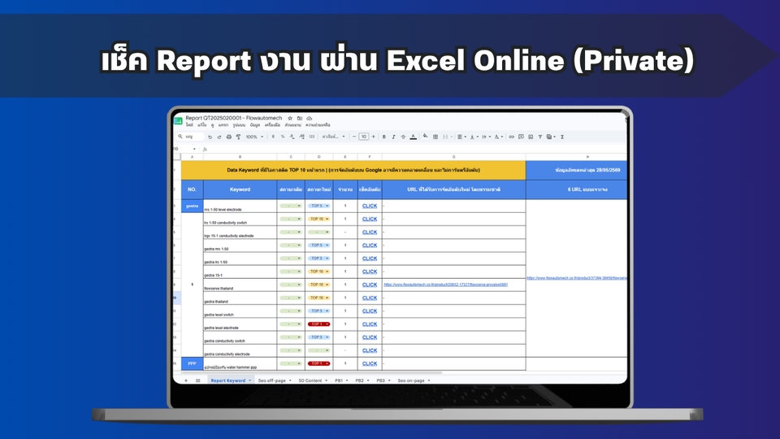Click the Borders icon

435,137
